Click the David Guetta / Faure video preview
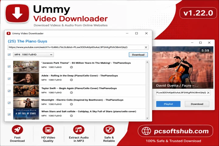This screenshot has width=219, height=146. (183, 68)
